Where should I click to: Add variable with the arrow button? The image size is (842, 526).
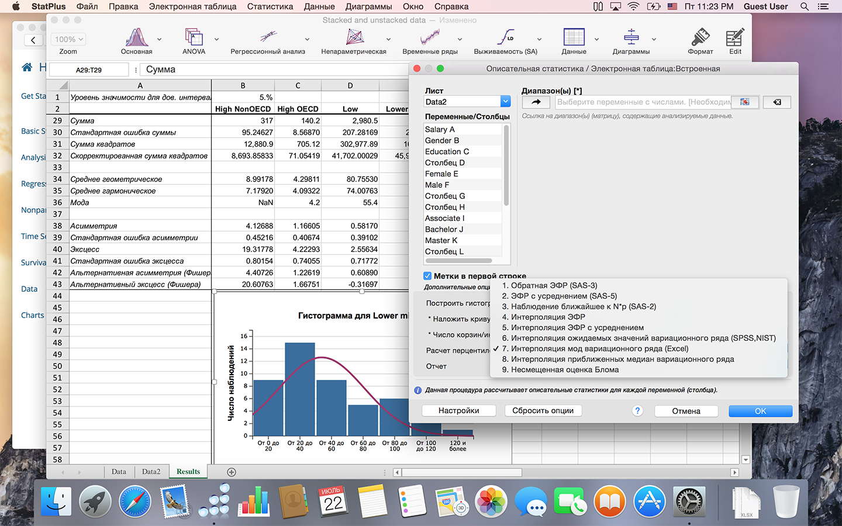point(536,102)
